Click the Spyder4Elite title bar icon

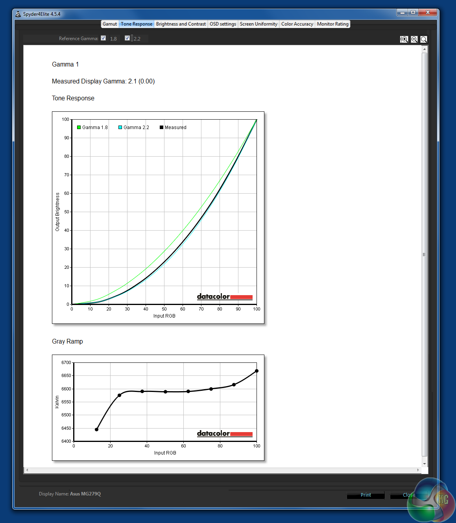click(x=18, y=14)
